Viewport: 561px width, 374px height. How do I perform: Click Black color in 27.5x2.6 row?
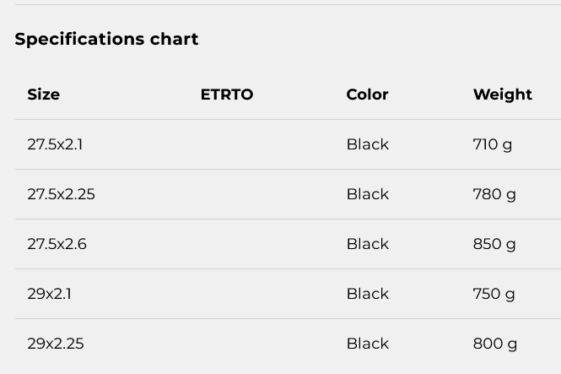click(368, 244)
